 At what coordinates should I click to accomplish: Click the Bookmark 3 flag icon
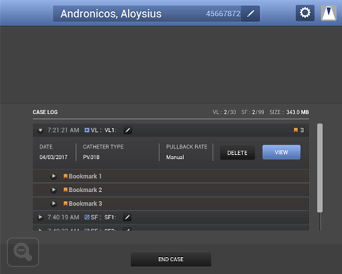[x=65, y=204]
